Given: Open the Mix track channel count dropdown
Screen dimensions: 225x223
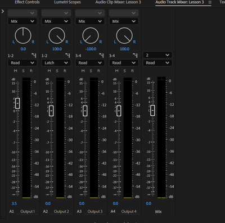Looking at the screenshot, I should click(x=157, y=55).
